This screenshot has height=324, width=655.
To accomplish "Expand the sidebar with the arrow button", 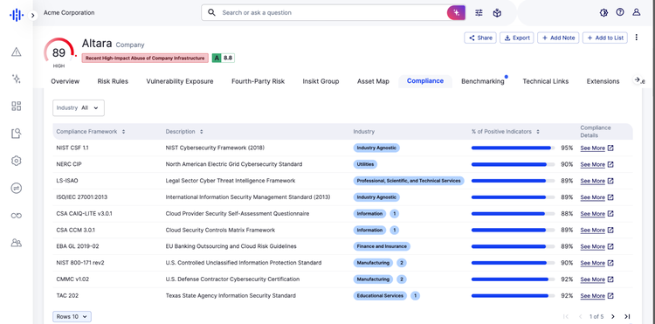I will point(33,16).
